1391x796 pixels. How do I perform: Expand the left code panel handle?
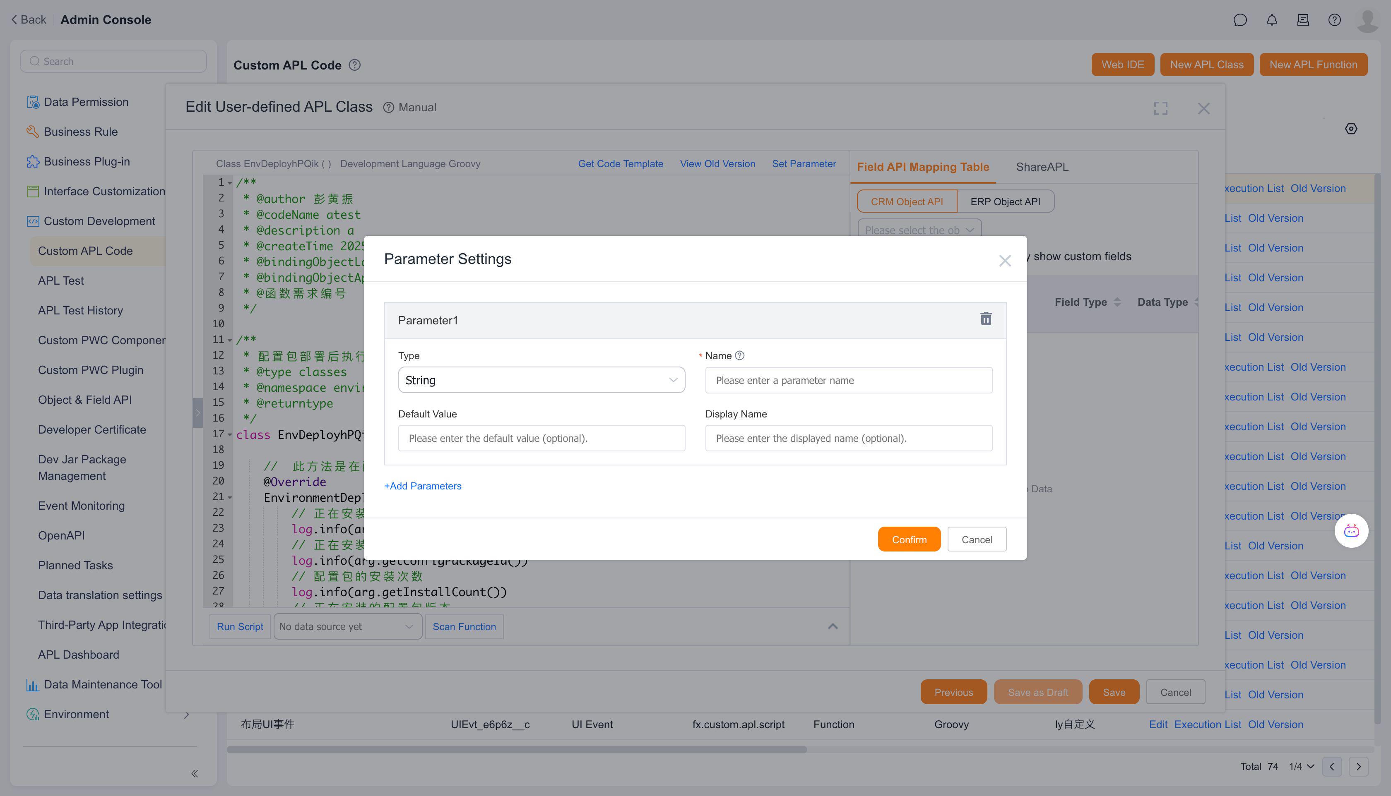(x=197, y=413)
